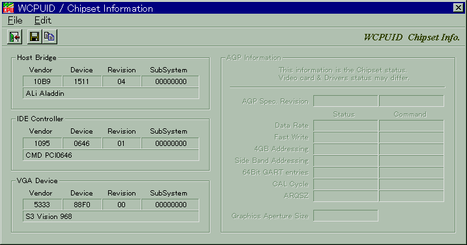467x245 pixels.
Task: Select VGA Device device value 88F0
Action: (82, 205)
